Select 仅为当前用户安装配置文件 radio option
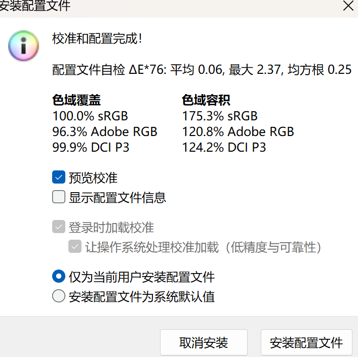 (59, 277)
